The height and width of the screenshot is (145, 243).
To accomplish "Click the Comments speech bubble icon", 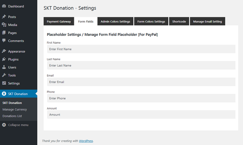I will (x=4, y=41).
